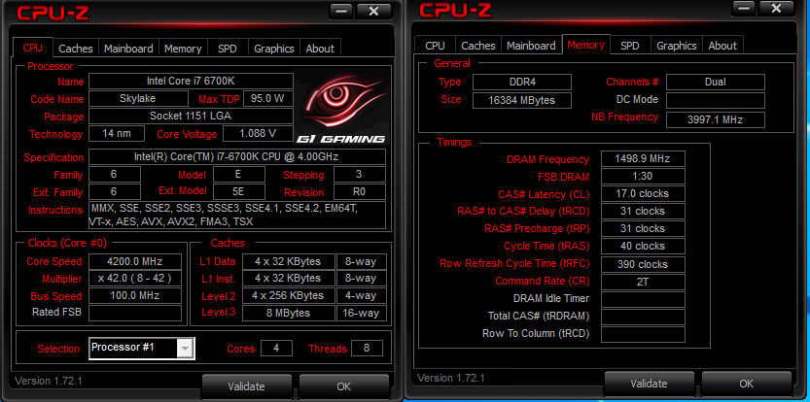Click the NB Frequency value 3997.1 MHz

coord(716,119)
